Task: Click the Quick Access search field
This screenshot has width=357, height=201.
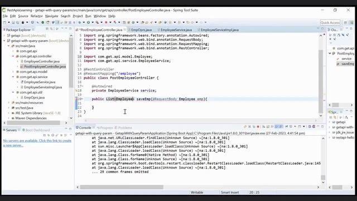Action: 330,22
